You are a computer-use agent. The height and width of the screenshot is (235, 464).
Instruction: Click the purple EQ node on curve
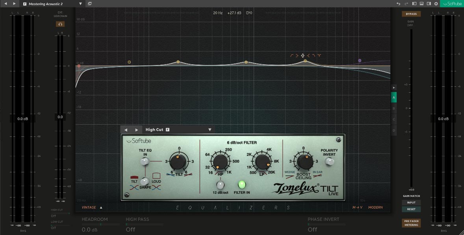(x=360, y=61)
